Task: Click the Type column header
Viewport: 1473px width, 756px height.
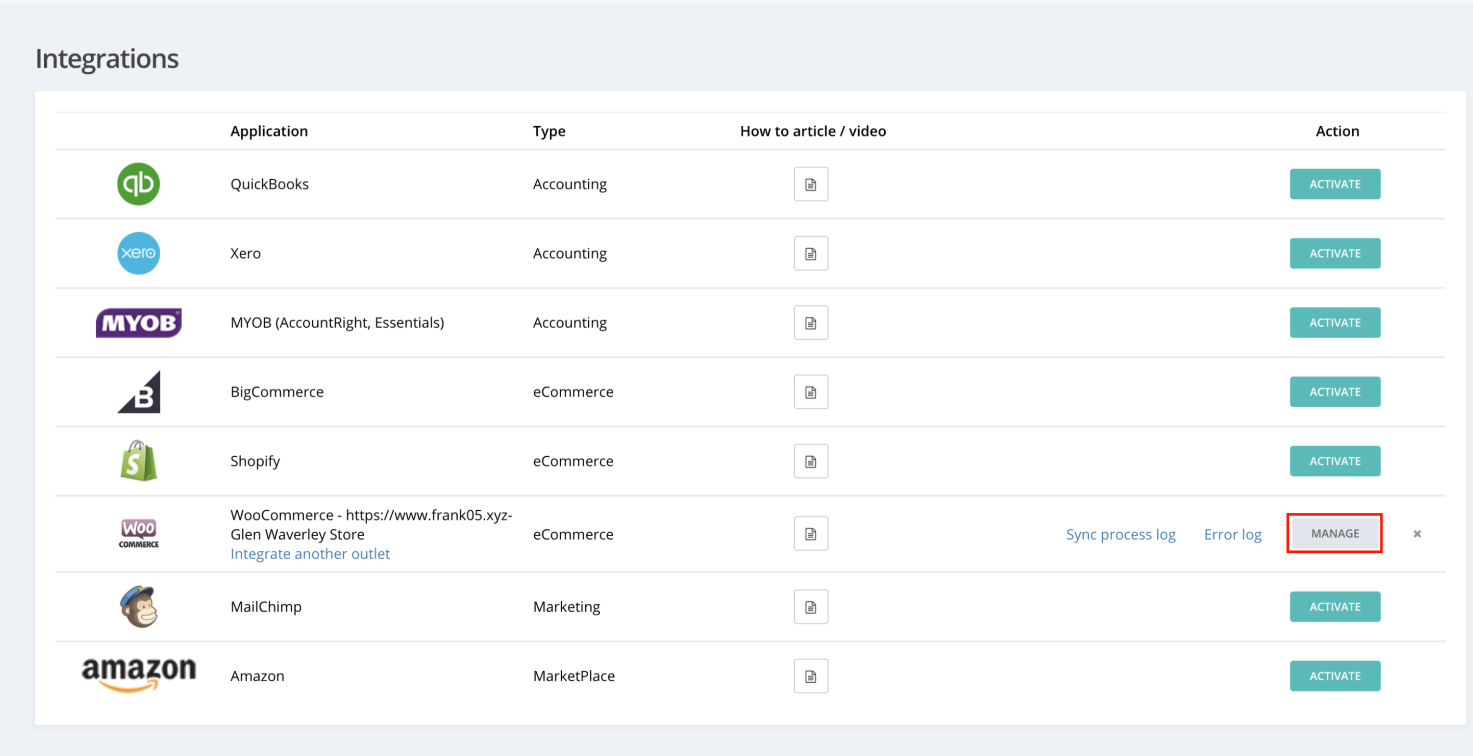Action: pos(549,131)
